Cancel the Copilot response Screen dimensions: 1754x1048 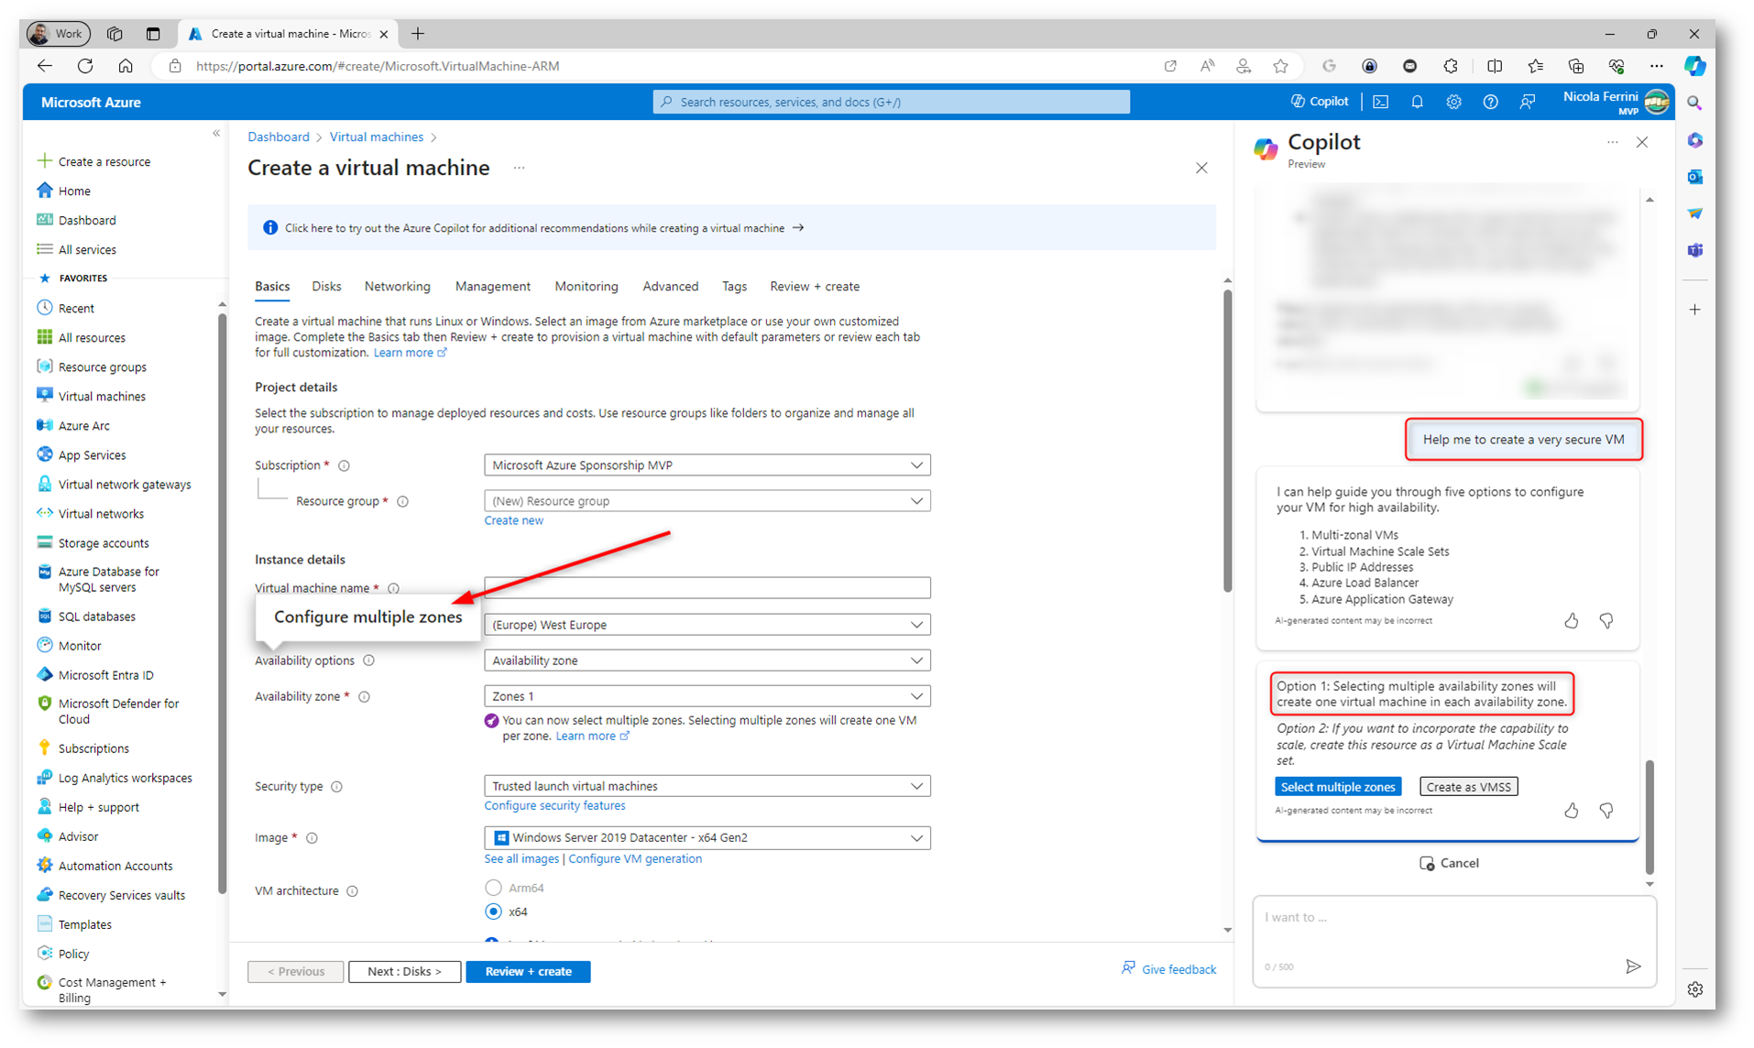click(x=1449, y=863)
